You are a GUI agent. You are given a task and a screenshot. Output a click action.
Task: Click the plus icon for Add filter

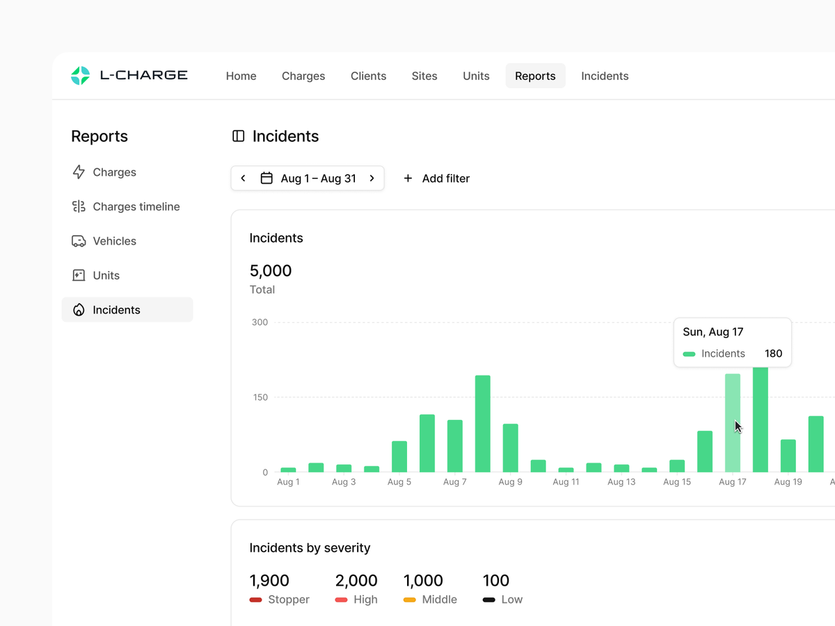(x=408, y=179)
